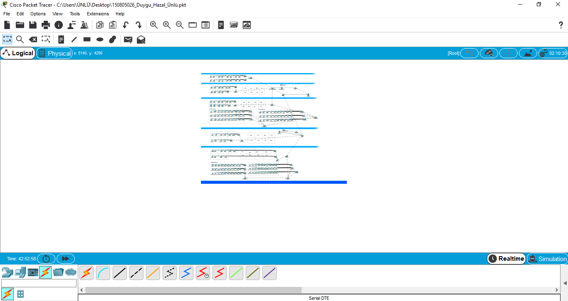The height and width of the screenshot is (301, 568).
Task: Select the Inspect magnifier tool
Action: (20, 39)
